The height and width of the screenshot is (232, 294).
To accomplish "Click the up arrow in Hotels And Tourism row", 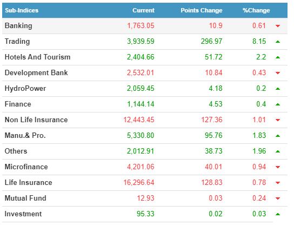I will 278,57.
